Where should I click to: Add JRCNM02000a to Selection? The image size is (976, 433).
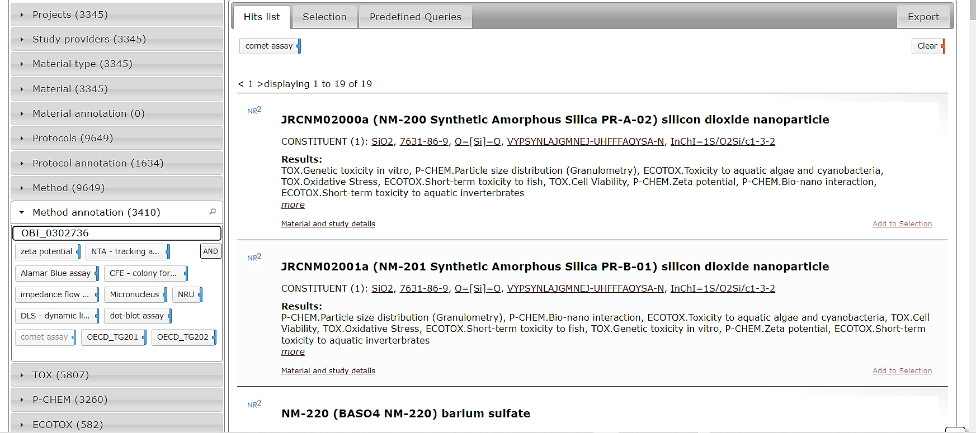[902, 224]
